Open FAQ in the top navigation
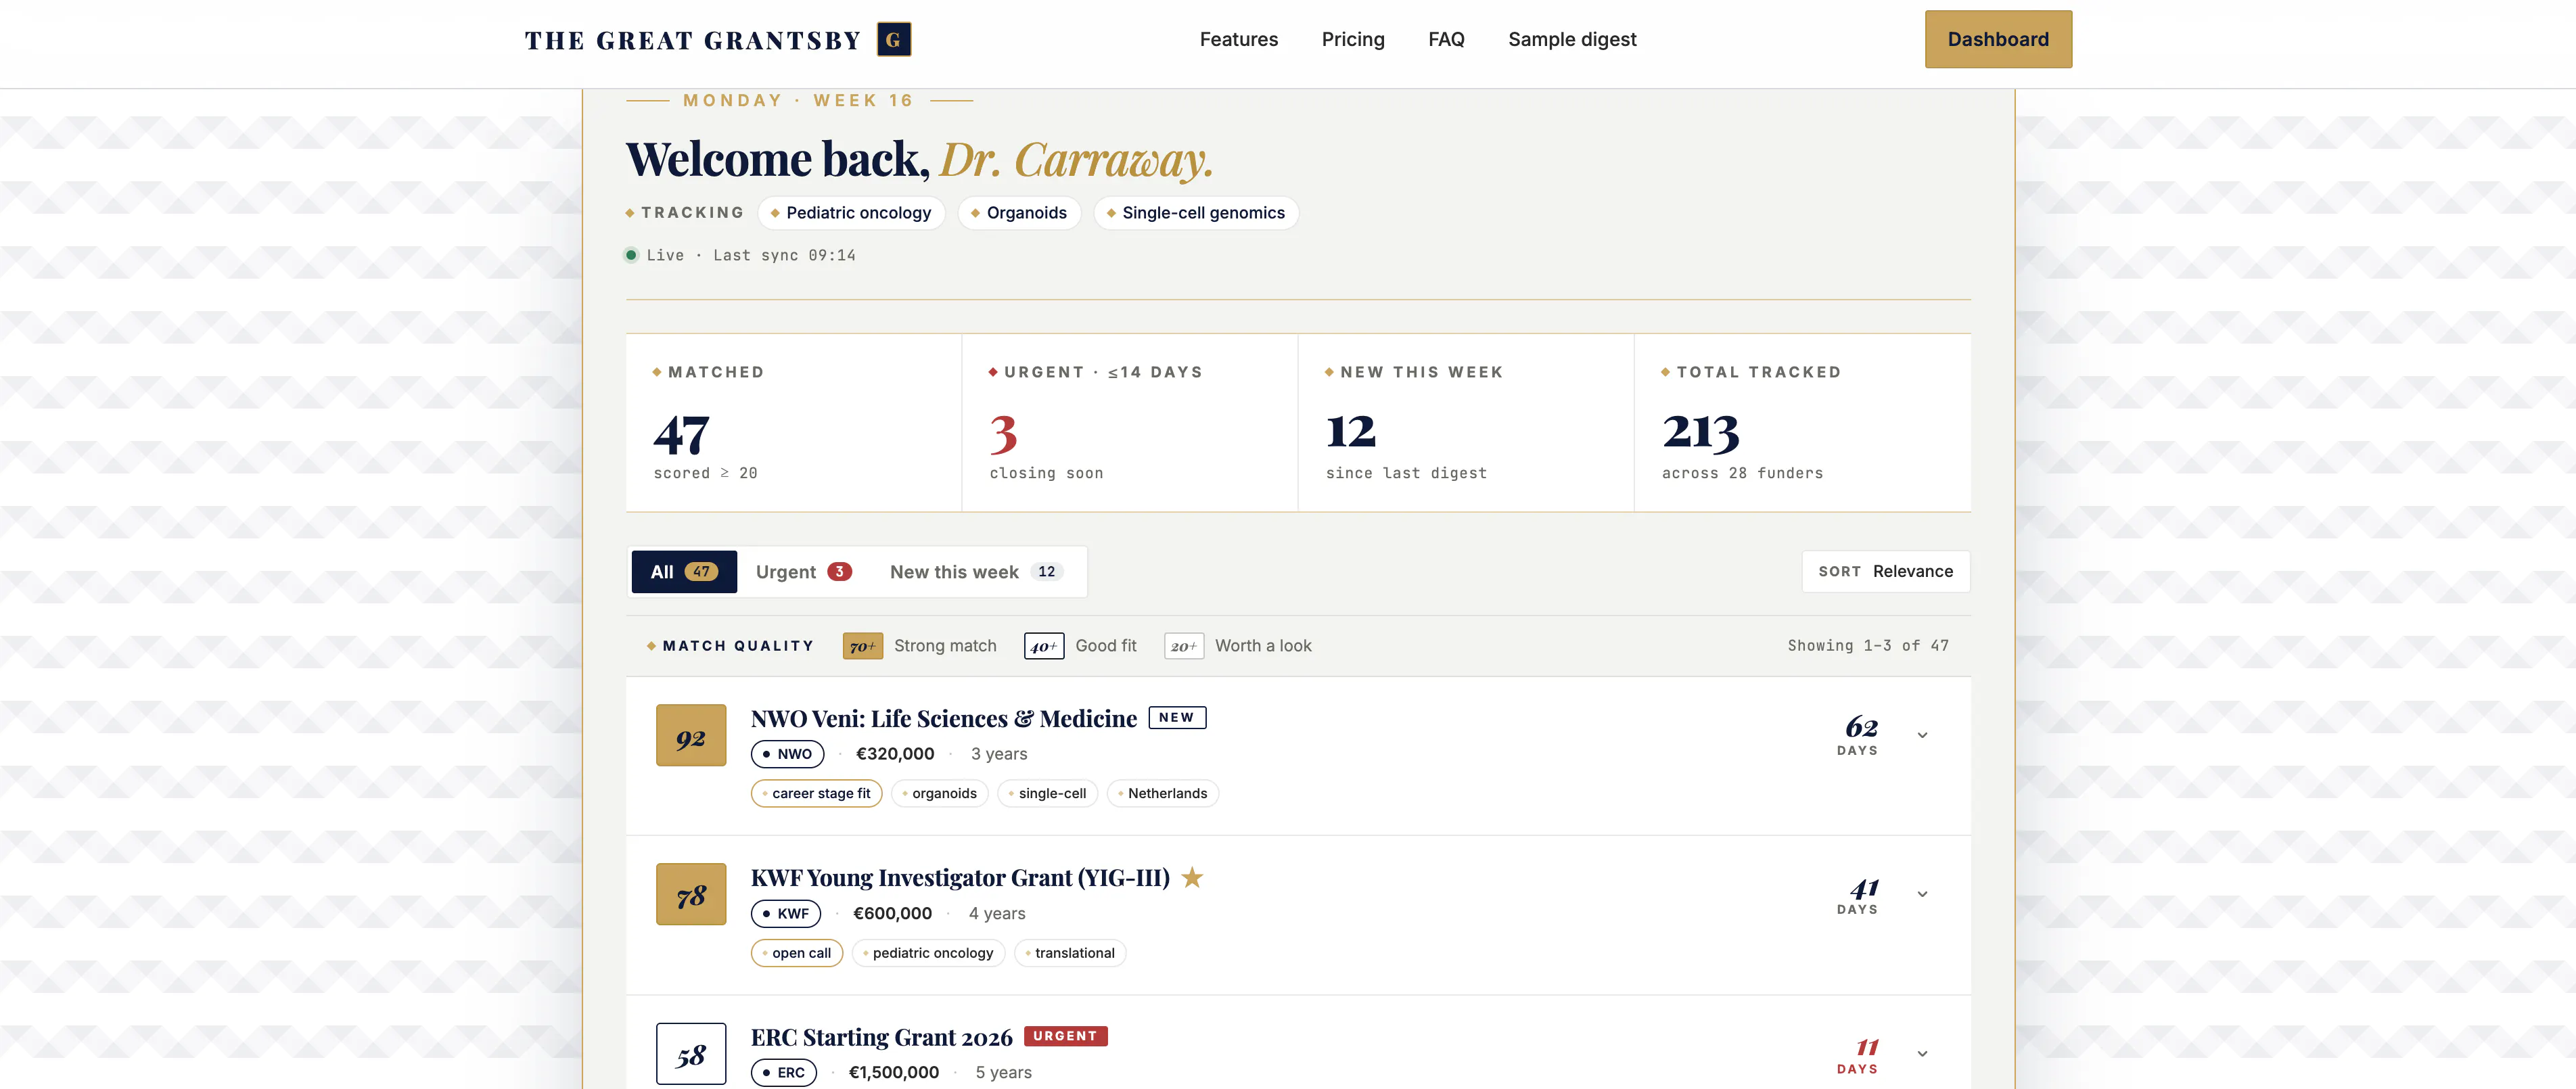Screen dimensions: 2576x1089 1446,39
